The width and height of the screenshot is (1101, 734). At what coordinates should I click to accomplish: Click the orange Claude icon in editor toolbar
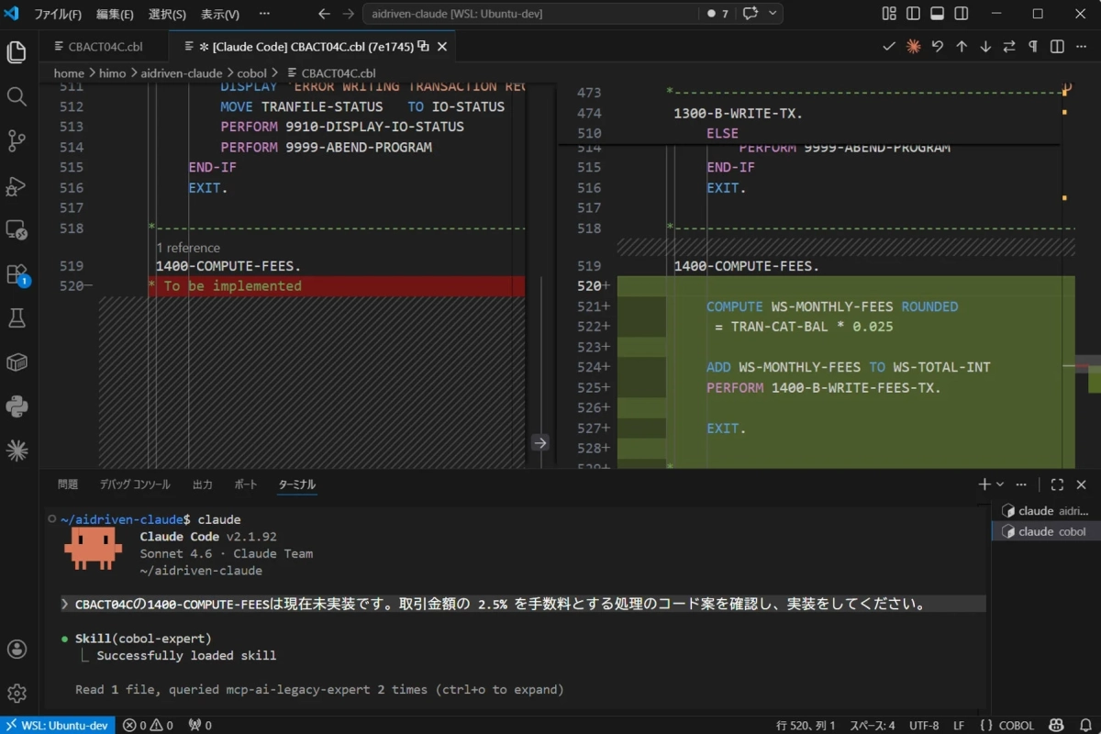[x=913, y=46]
